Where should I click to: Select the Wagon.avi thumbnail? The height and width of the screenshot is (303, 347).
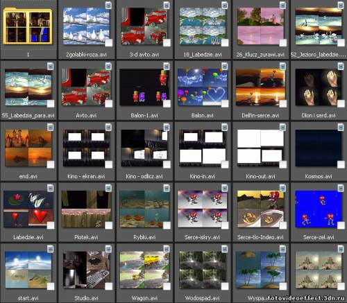point(144,270)
